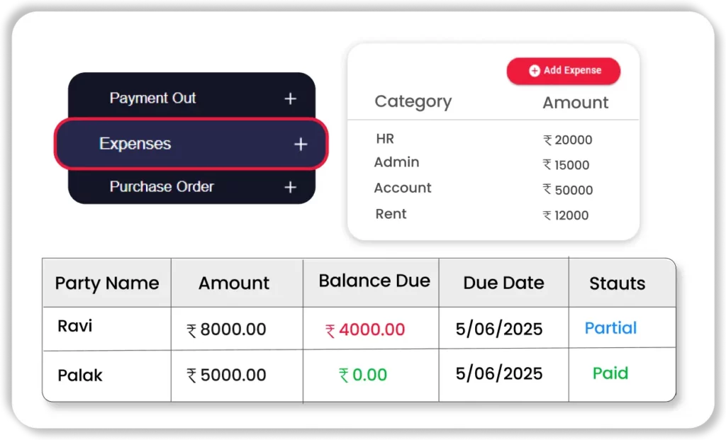This screenshot has height=440, width=726.
Task: Sort by the Balance Due column header
Action: pyautogui.click(x=374, y=281)
